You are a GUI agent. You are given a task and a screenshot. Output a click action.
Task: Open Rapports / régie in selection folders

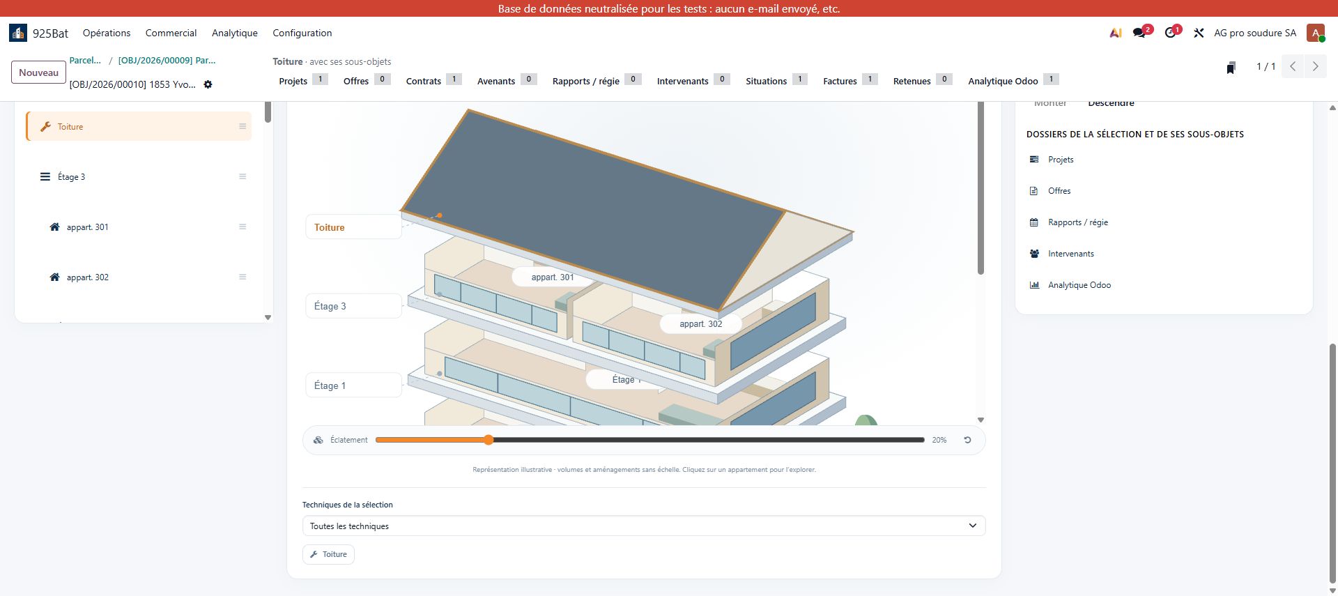1077,222
